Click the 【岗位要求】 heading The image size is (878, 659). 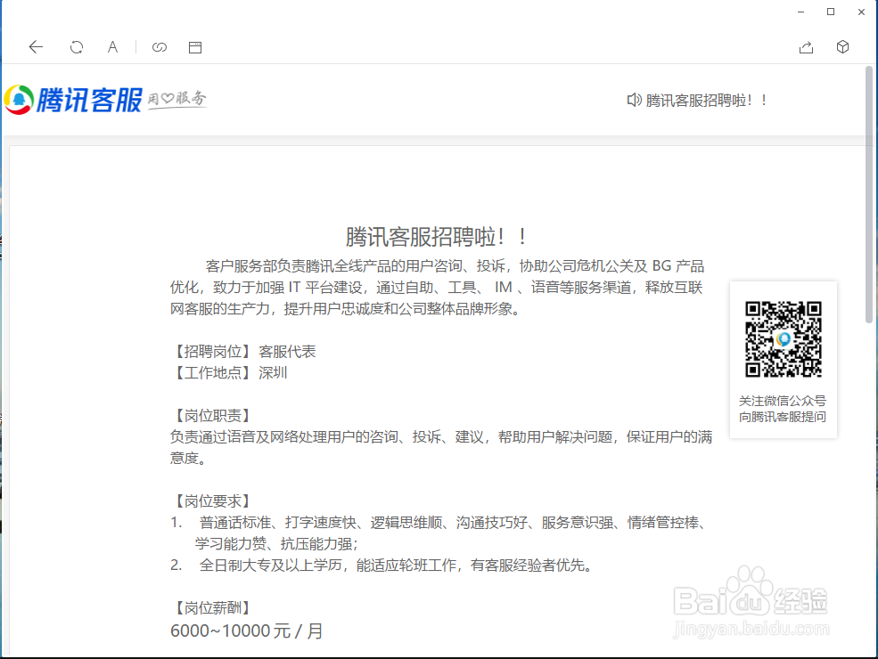pos(213,500)
